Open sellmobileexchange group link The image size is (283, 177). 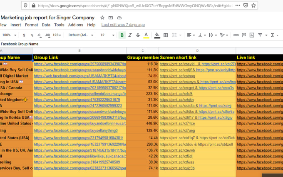(x=80, y=94)
